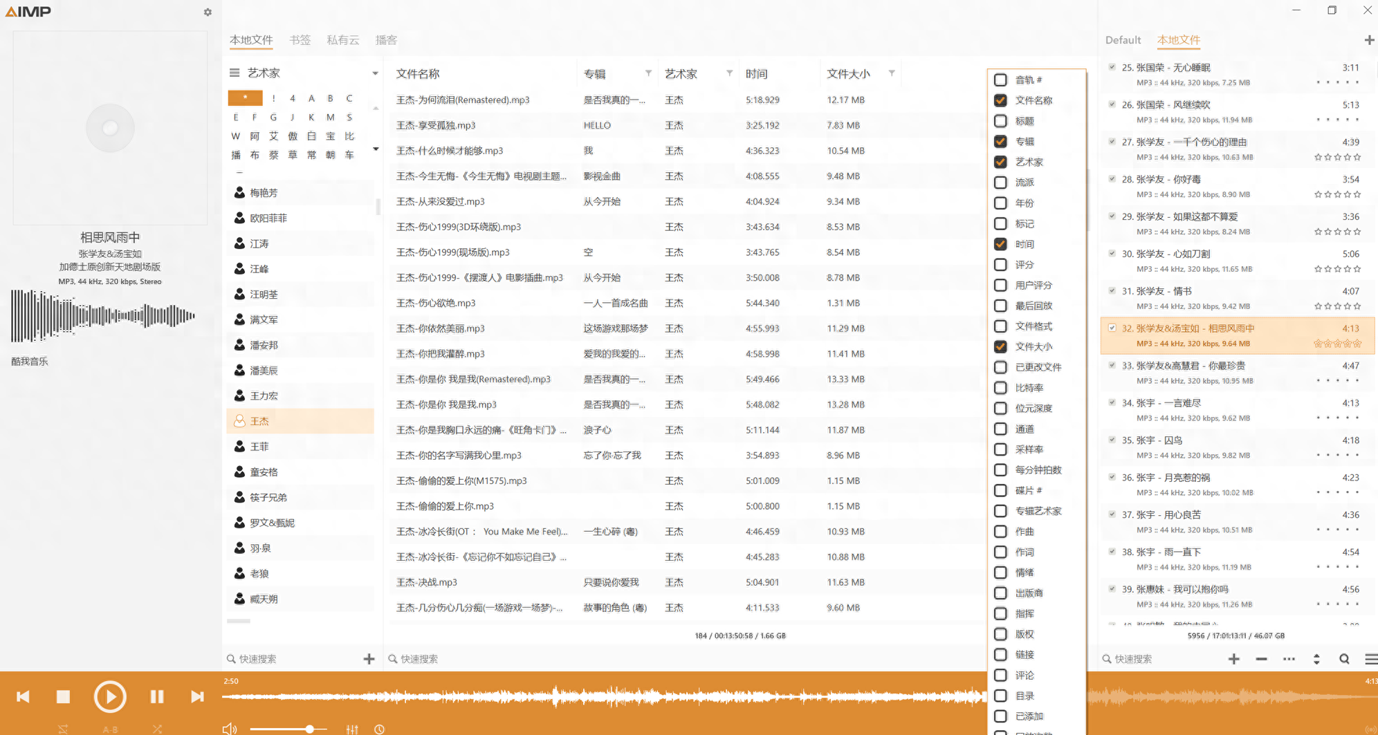Toggle repeat playback mode
Screen dimensions: 1378x735
click(64, 728)
